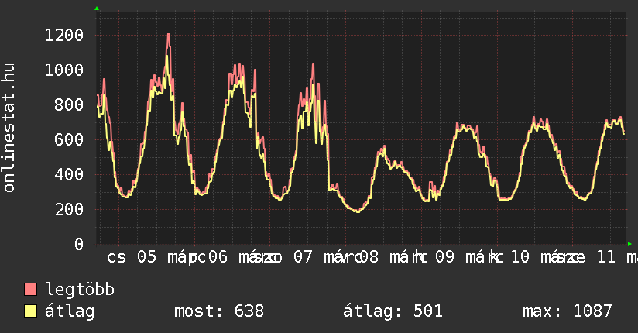Click the 0 y-axis tick label

pyautogui.click(x=78, y=244)
